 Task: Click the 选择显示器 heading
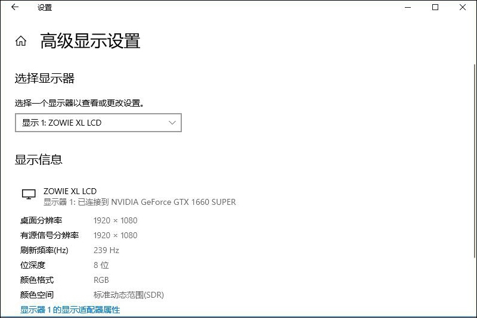pos(44,79)
